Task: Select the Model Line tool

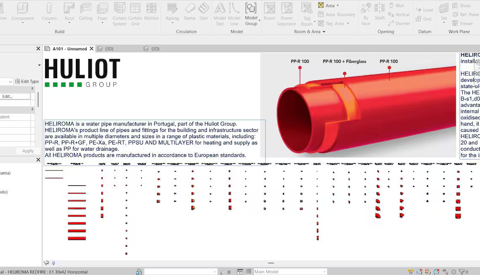Action: [234, 14]
